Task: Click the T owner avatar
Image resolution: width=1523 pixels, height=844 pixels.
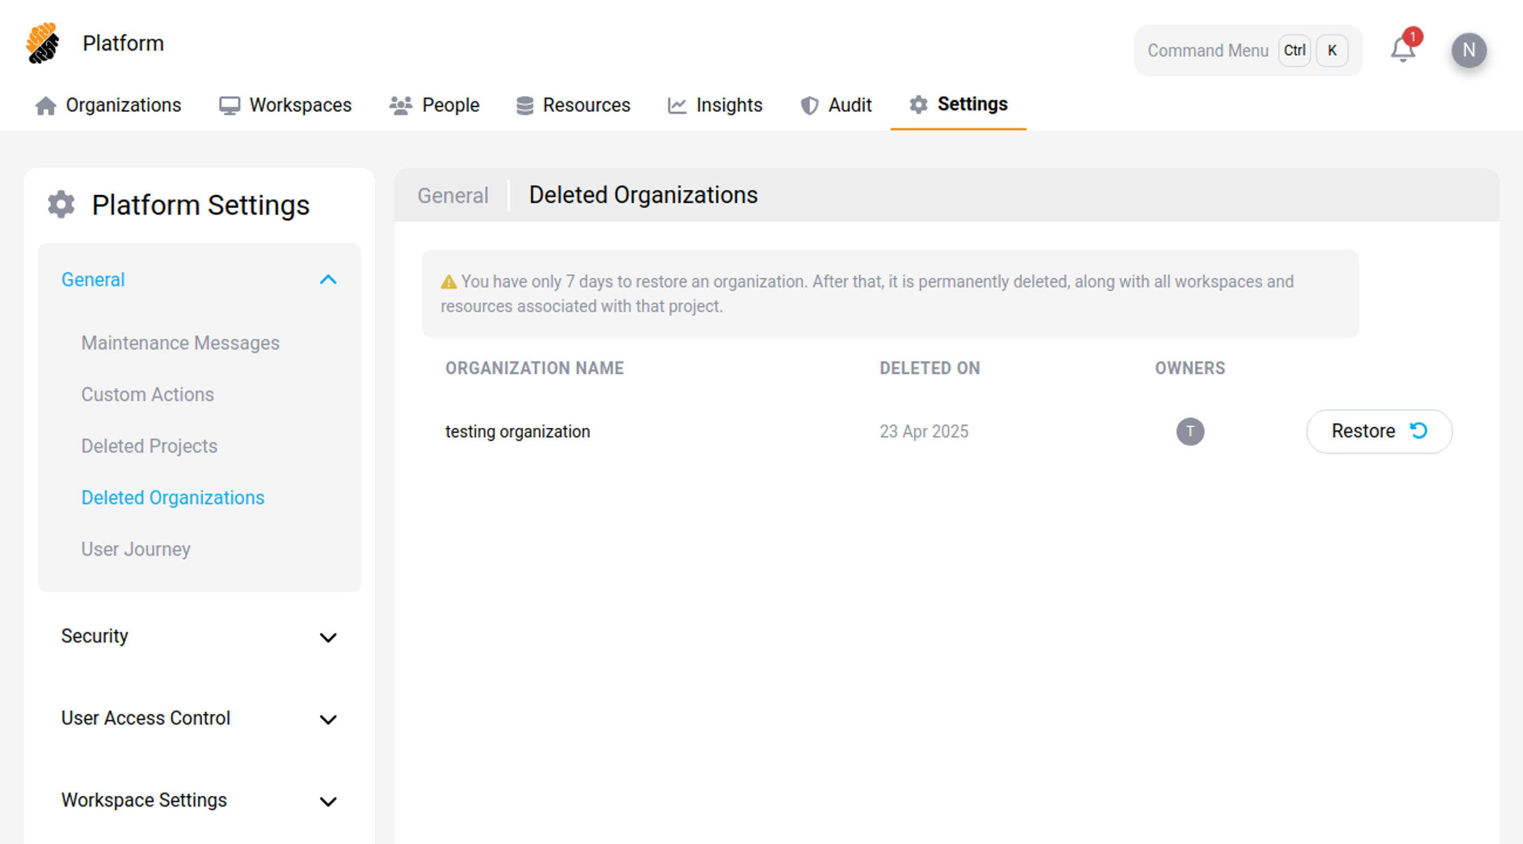Action: [x=1190, y=431]
